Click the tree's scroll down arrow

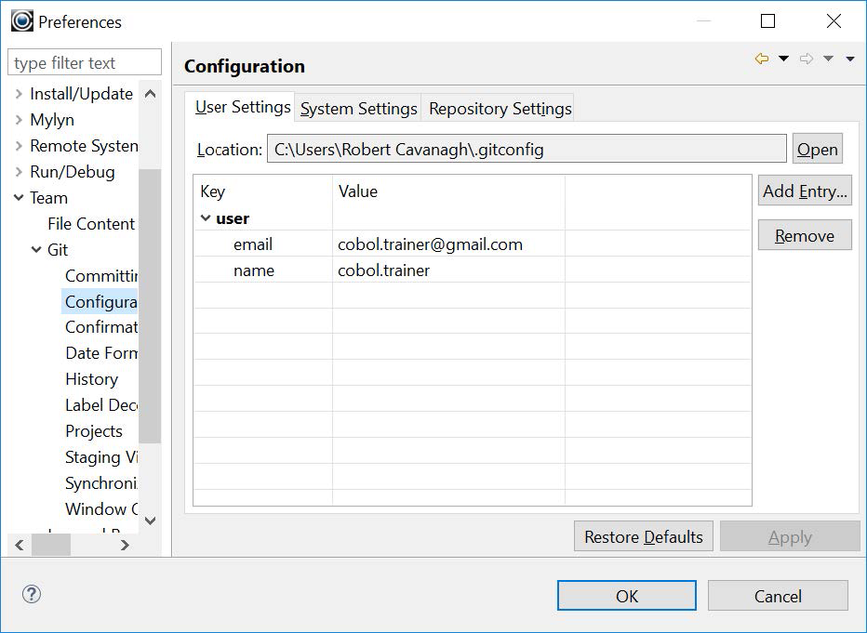click(x=151, y=521)
